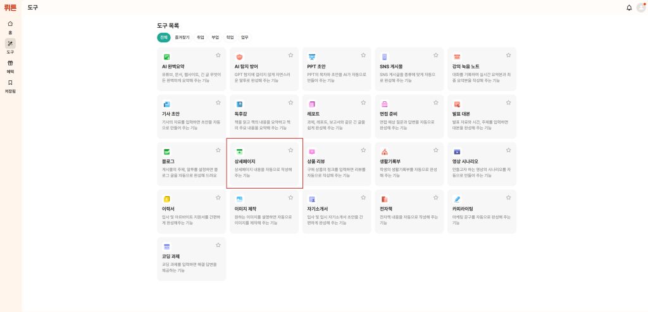This screenshot has height=312, width=648.
Task: Open the 영상 시나리오 tool card
Action: (x=482, y=165)
